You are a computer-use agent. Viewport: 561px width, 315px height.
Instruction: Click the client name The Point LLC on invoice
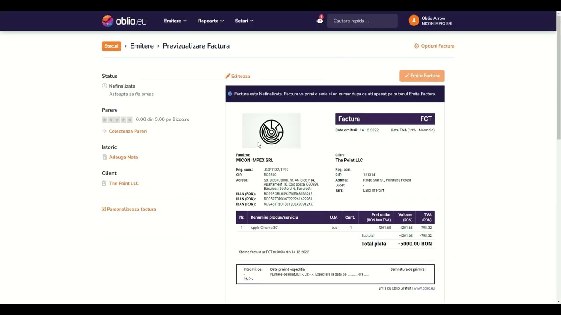click(x=349, y=160)
